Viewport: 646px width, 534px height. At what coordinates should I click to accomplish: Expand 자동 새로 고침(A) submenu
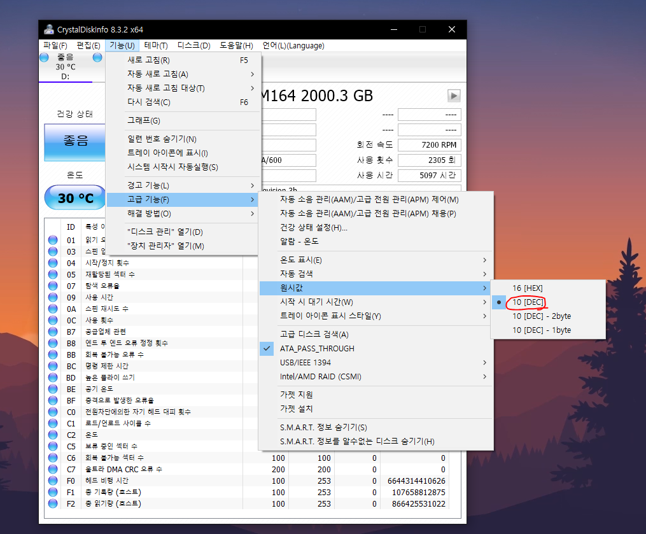183,74
